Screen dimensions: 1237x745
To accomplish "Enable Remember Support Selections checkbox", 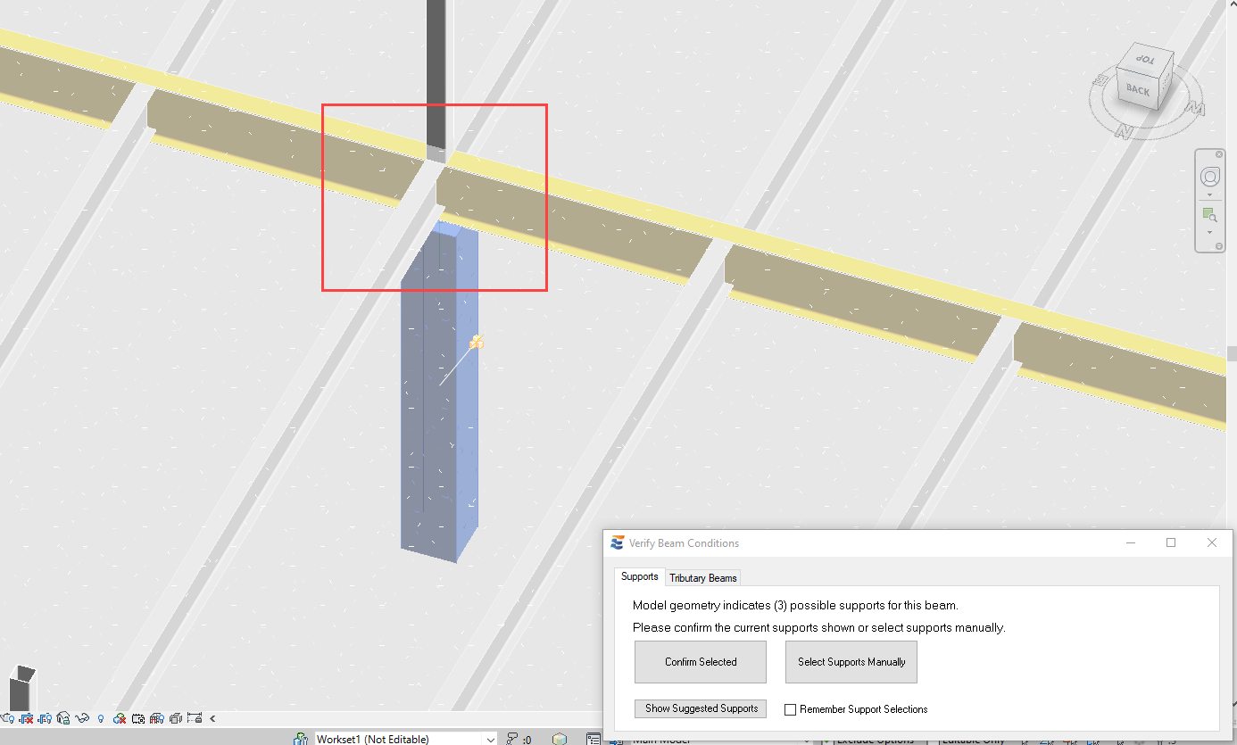I will [790, 709].
